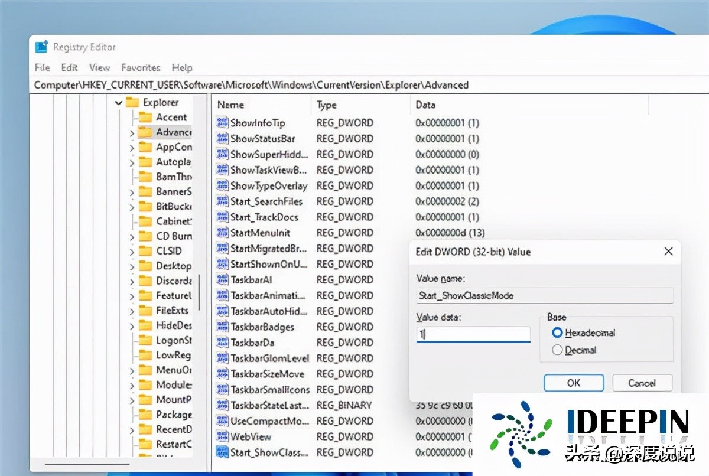Click the Start_TrackDocs value icon
709x476 pixels.
[x=222, y=217]
